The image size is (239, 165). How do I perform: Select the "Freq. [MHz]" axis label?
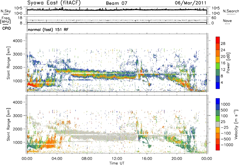[5, 20]
